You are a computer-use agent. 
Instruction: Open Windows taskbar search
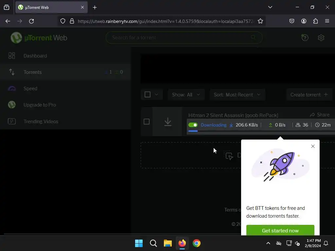click(153, 243)
